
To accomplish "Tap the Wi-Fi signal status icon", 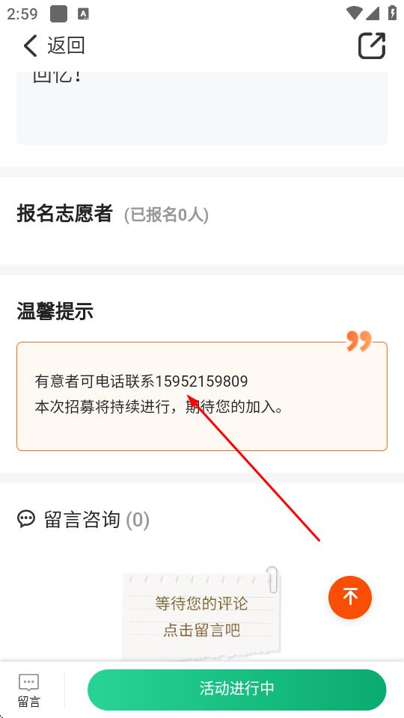I will click(354, 13).
